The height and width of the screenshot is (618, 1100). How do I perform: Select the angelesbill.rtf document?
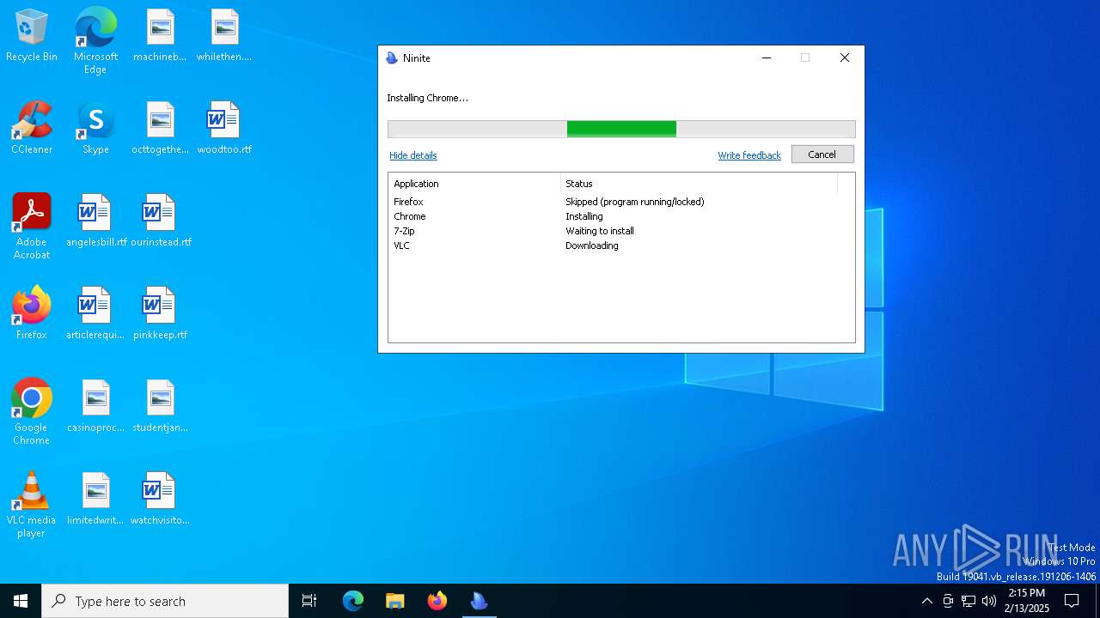point(95,221)
